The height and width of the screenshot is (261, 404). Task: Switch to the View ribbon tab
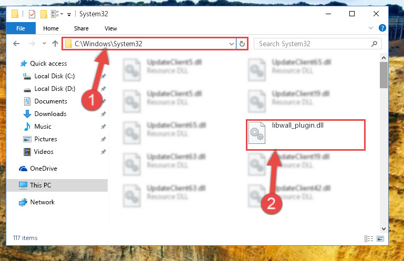coord(111,28)
